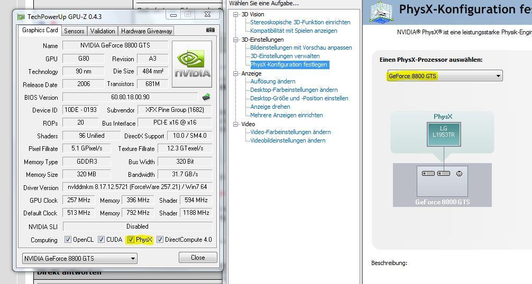
Task: Click the Transistors value 681M
Action: [153, 83]
